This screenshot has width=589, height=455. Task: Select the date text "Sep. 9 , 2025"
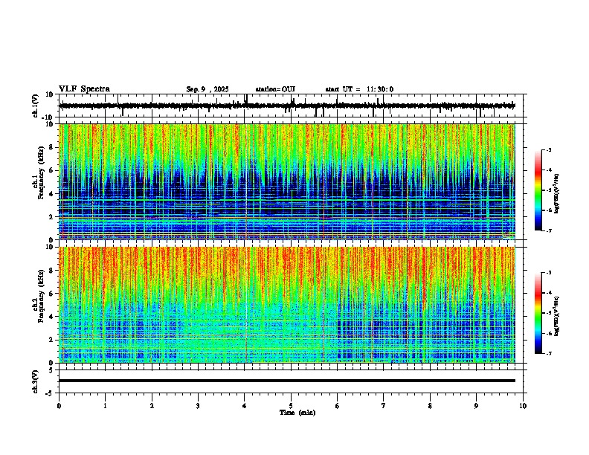click(x=207, y=89)
